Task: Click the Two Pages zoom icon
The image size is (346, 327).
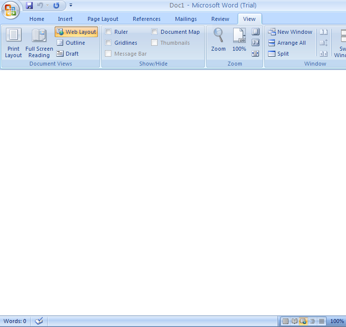Action: (256, 43)
